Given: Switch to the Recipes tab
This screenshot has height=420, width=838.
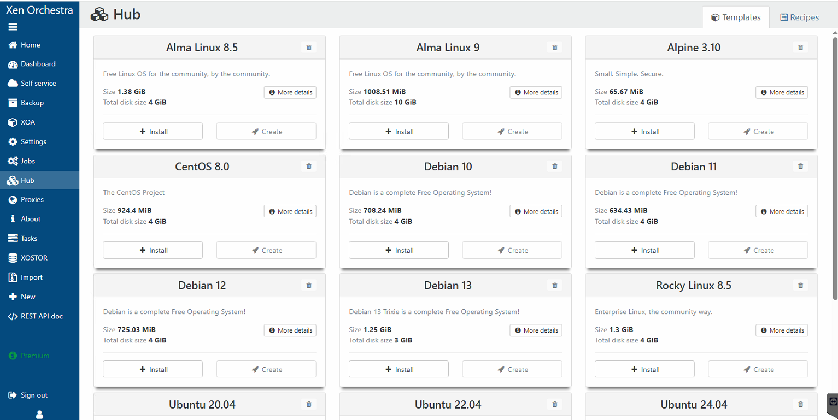Looking at the screenshot, I should (799, 17).
